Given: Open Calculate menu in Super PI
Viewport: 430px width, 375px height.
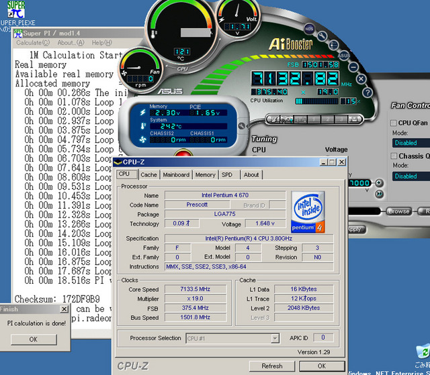Looking at the screenshot, I should coord(33,43).
